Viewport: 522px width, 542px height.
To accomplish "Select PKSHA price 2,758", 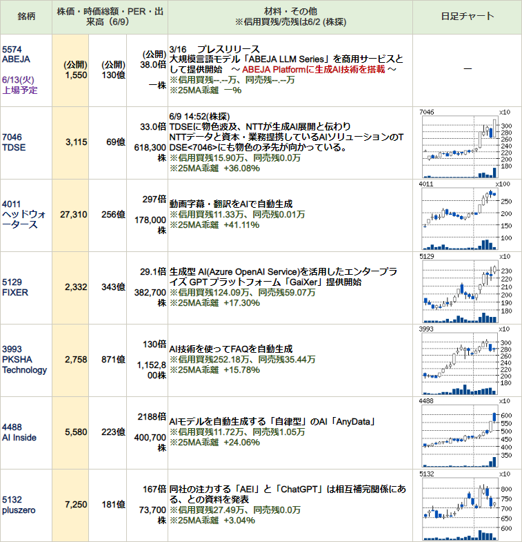I will pyautogui.click(x=76, y=360).
